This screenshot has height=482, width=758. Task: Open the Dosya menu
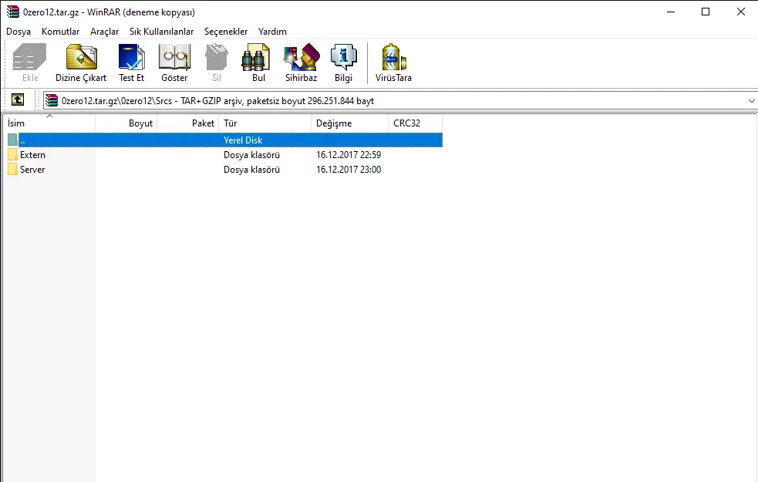pos(19,32)
